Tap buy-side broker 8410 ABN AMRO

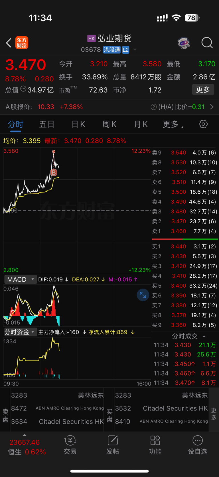(161, 422)
